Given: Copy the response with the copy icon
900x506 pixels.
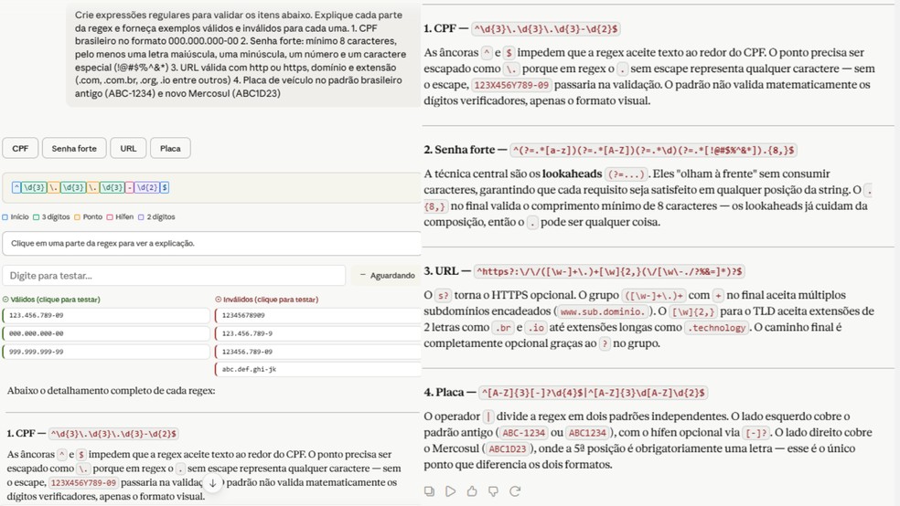Looking at the screenshot, I should tap(429, 491).
